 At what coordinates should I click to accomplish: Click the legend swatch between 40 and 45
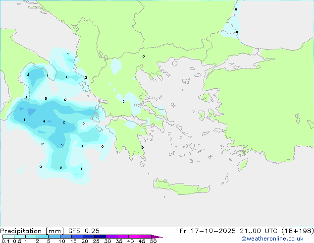point(134,237)
